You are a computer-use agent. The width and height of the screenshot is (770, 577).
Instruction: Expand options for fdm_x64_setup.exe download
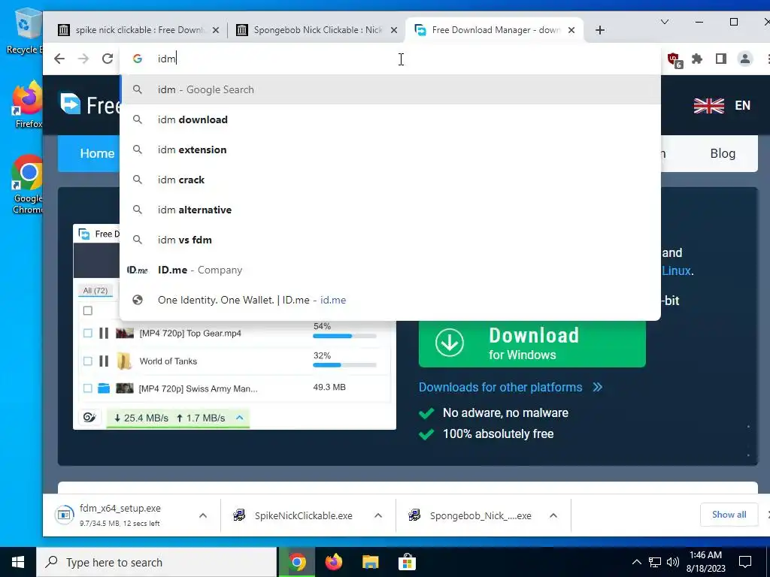[x=203, y=515]
